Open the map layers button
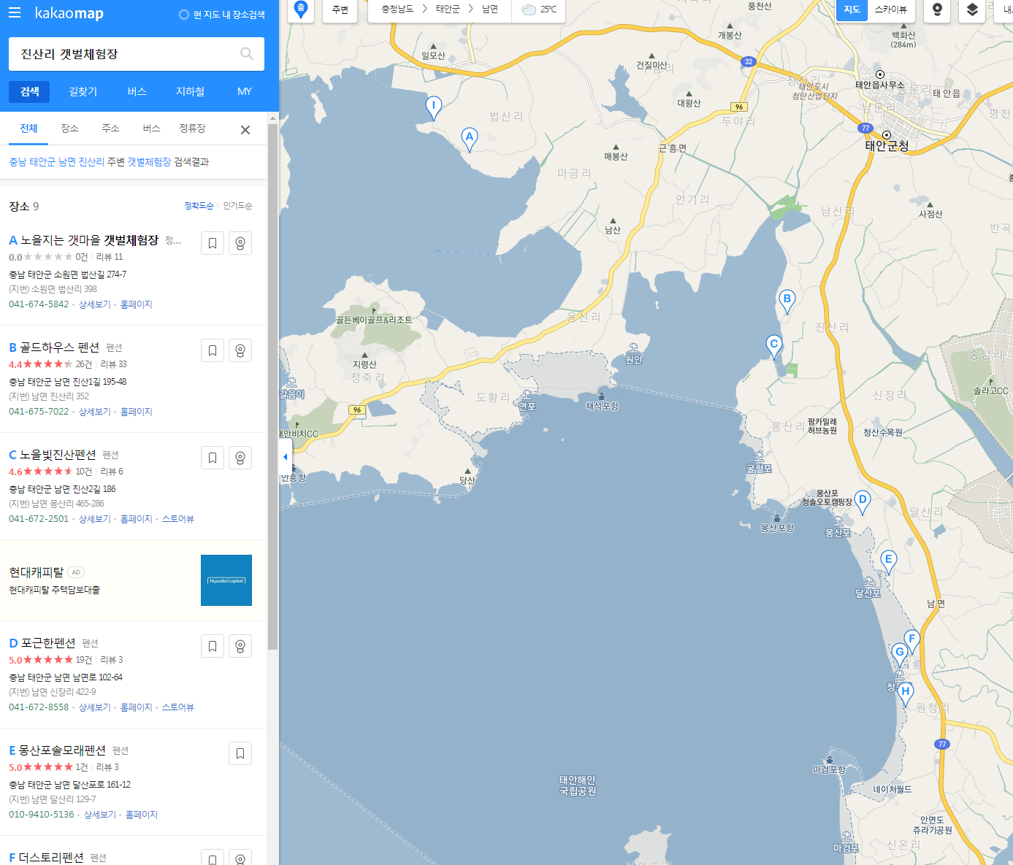The image size is (1013, 865). (x=972, y=9)
